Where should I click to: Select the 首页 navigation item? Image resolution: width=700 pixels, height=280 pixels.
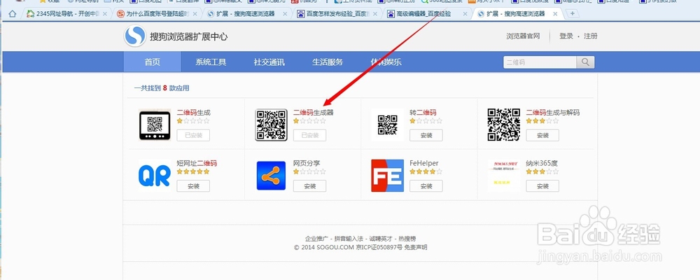[x=152, y=62]
